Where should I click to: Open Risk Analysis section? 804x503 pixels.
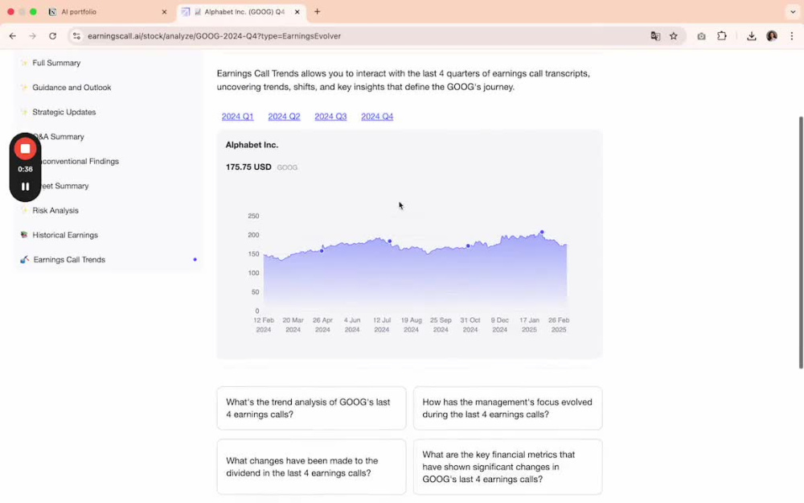coord(55,210)
